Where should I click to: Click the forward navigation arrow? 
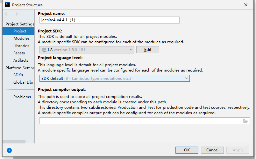(16, 14)
